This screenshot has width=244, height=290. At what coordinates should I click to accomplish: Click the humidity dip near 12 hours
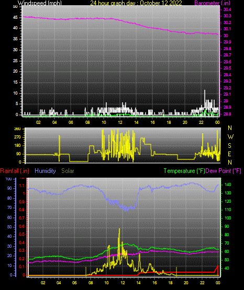coord(127,208)
